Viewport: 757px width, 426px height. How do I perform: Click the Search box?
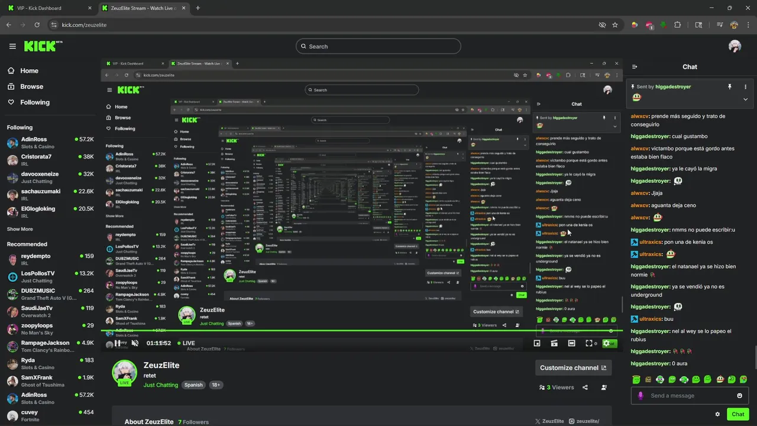pos(378,46)
